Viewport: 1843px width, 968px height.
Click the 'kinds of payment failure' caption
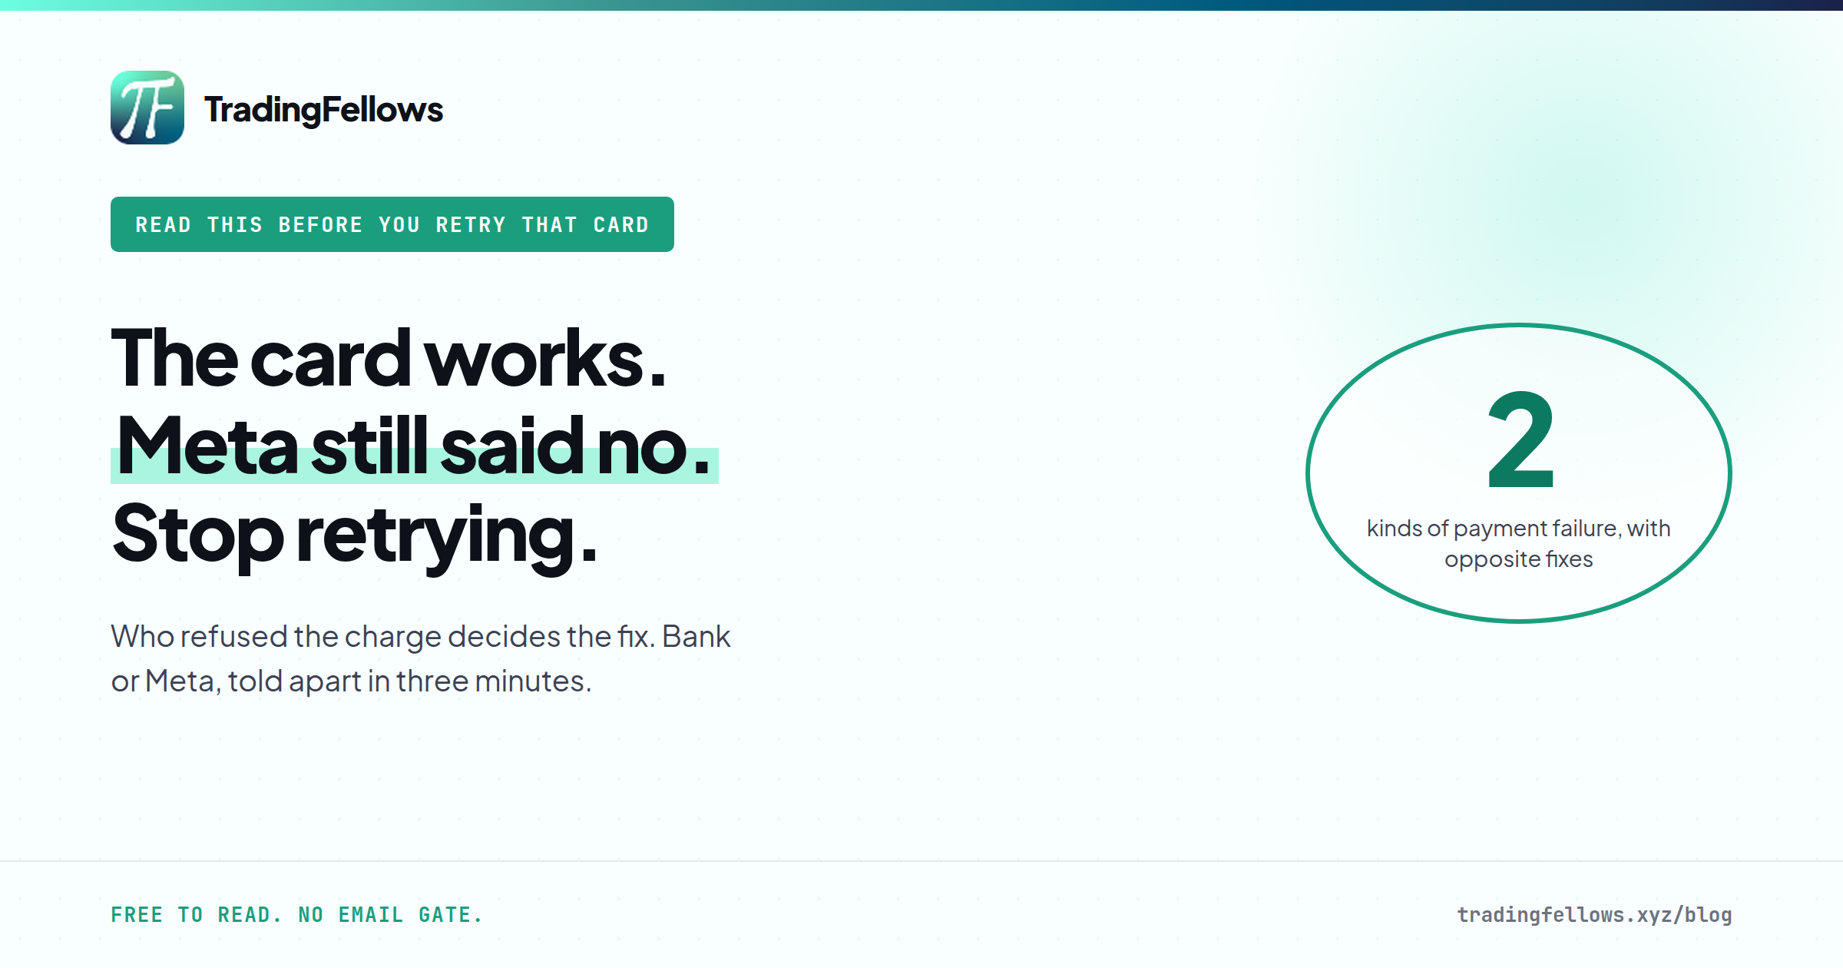(x=1518, y=543)
